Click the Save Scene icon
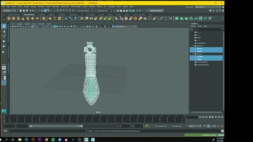 pyautogui.click(x=27, y=11)
